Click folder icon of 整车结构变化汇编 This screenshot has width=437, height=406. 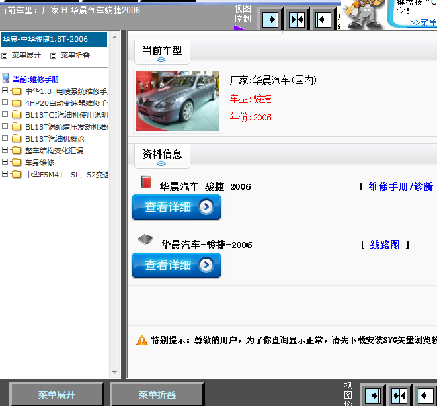(17, 151)
